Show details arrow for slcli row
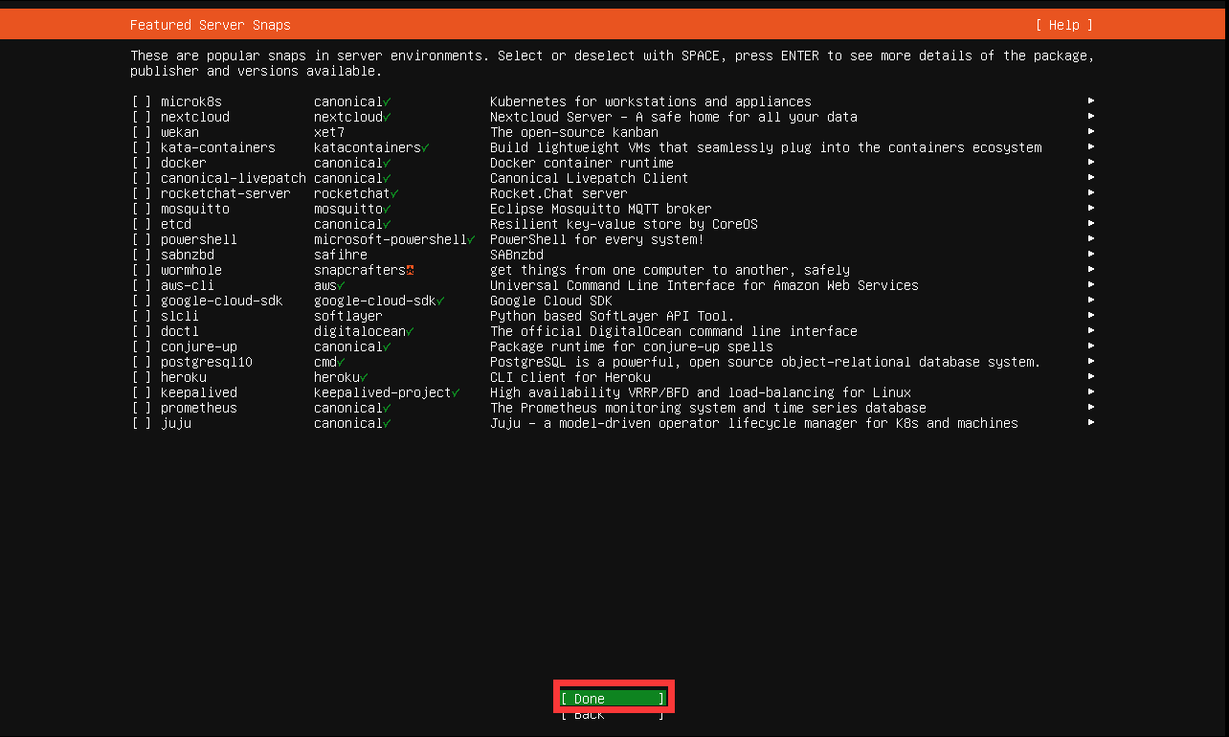Screen dimensions: 1229x737 click(1091, 315)
